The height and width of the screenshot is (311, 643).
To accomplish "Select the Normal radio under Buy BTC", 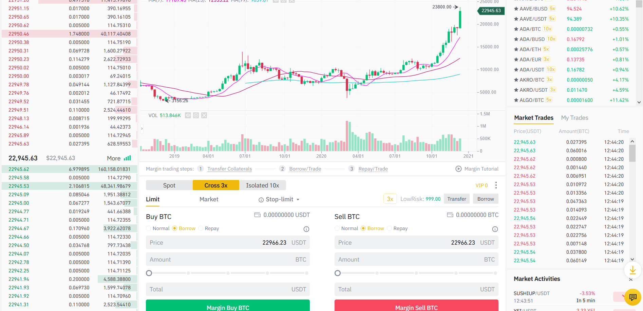I will point(149,228).
